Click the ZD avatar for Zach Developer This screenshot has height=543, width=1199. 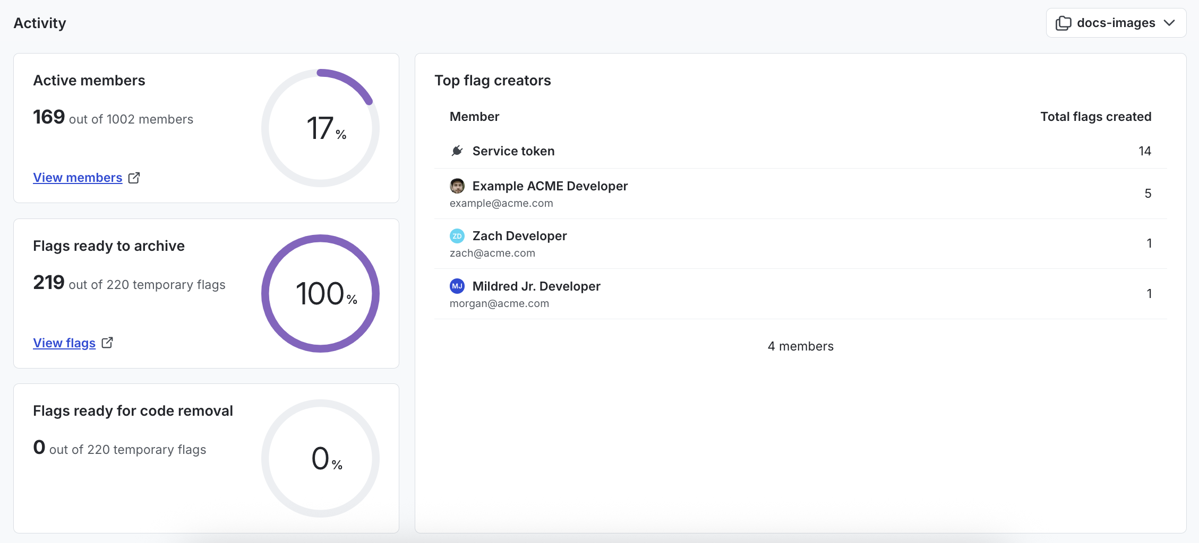(457, 235)
